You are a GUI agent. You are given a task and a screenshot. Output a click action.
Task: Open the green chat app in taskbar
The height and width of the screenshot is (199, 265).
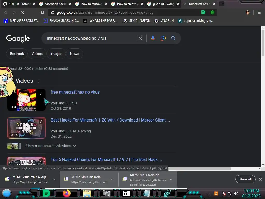(46, 193)
